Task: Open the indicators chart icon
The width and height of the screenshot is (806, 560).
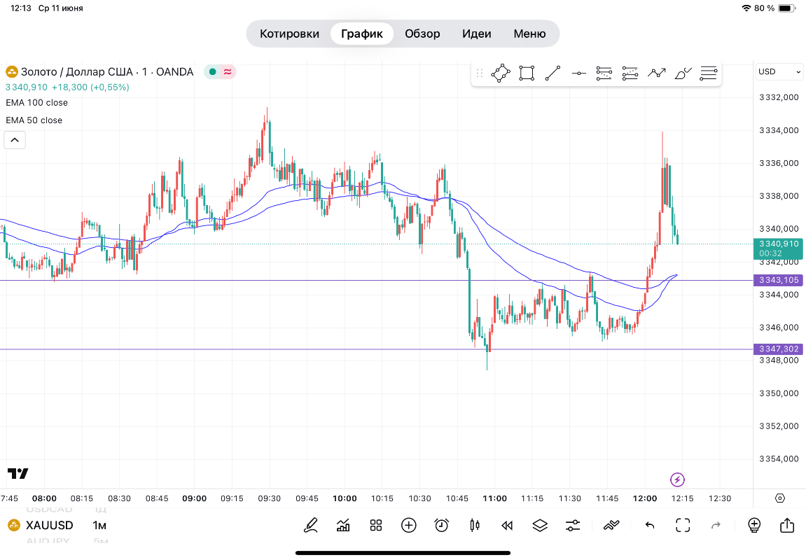Action: point(343,525)
